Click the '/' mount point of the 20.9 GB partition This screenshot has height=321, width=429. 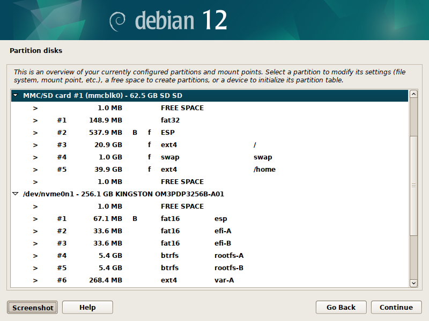click(x=255, y=144)
